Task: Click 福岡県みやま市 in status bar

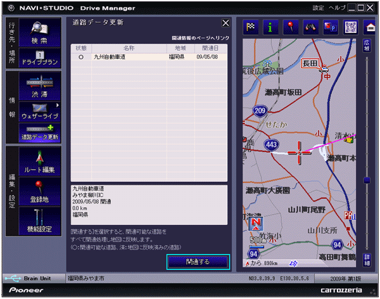Action: [86, 278]
